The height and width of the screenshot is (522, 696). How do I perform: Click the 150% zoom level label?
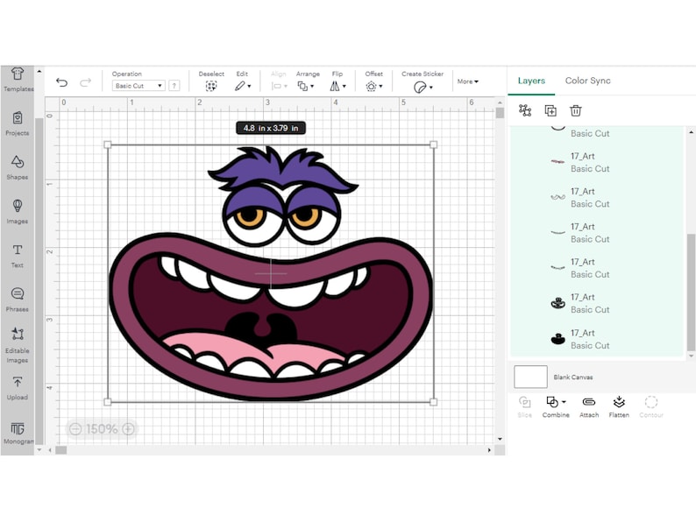[x=102, y=429]
